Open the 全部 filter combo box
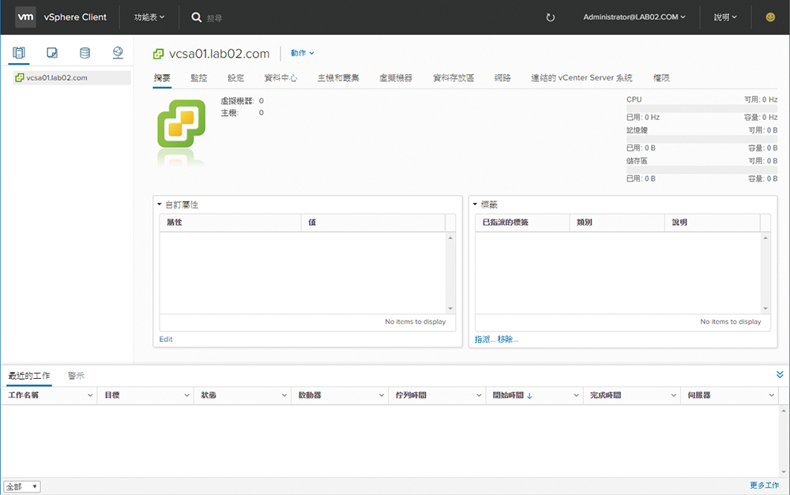 click(x=22, y=486)
